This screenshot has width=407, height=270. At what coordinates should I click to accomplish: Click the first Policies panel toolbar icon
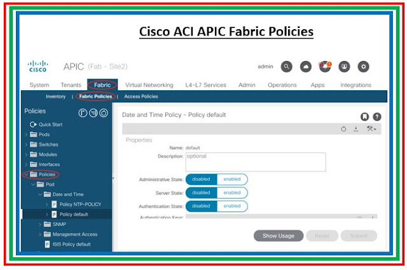[83, 113]
